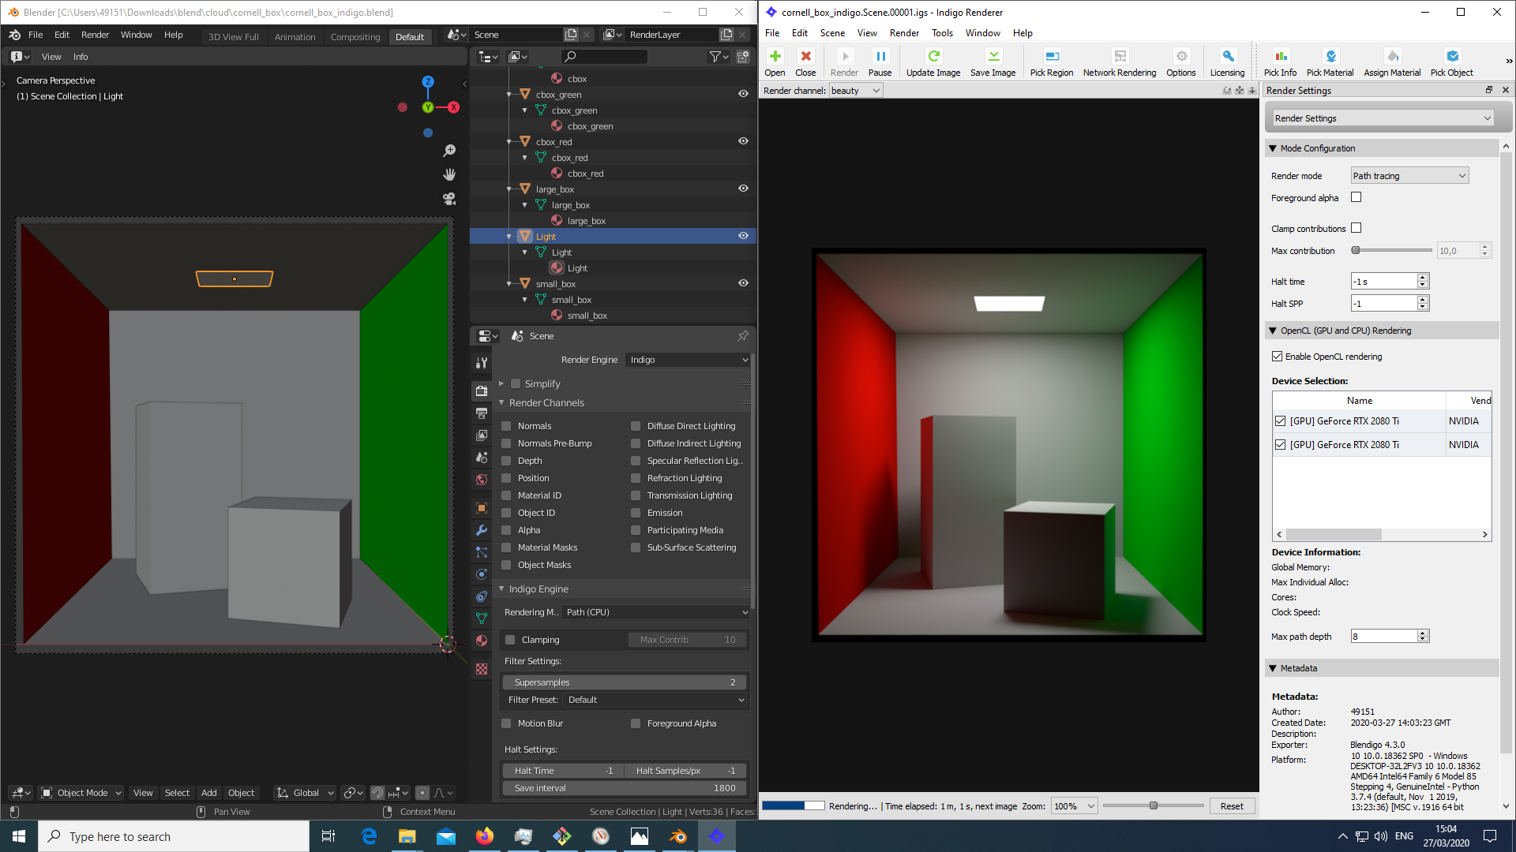This screenshot has width=1516, height=852.
Task: Click the Render menu in Blender menu bar
Action: (95, 35)
